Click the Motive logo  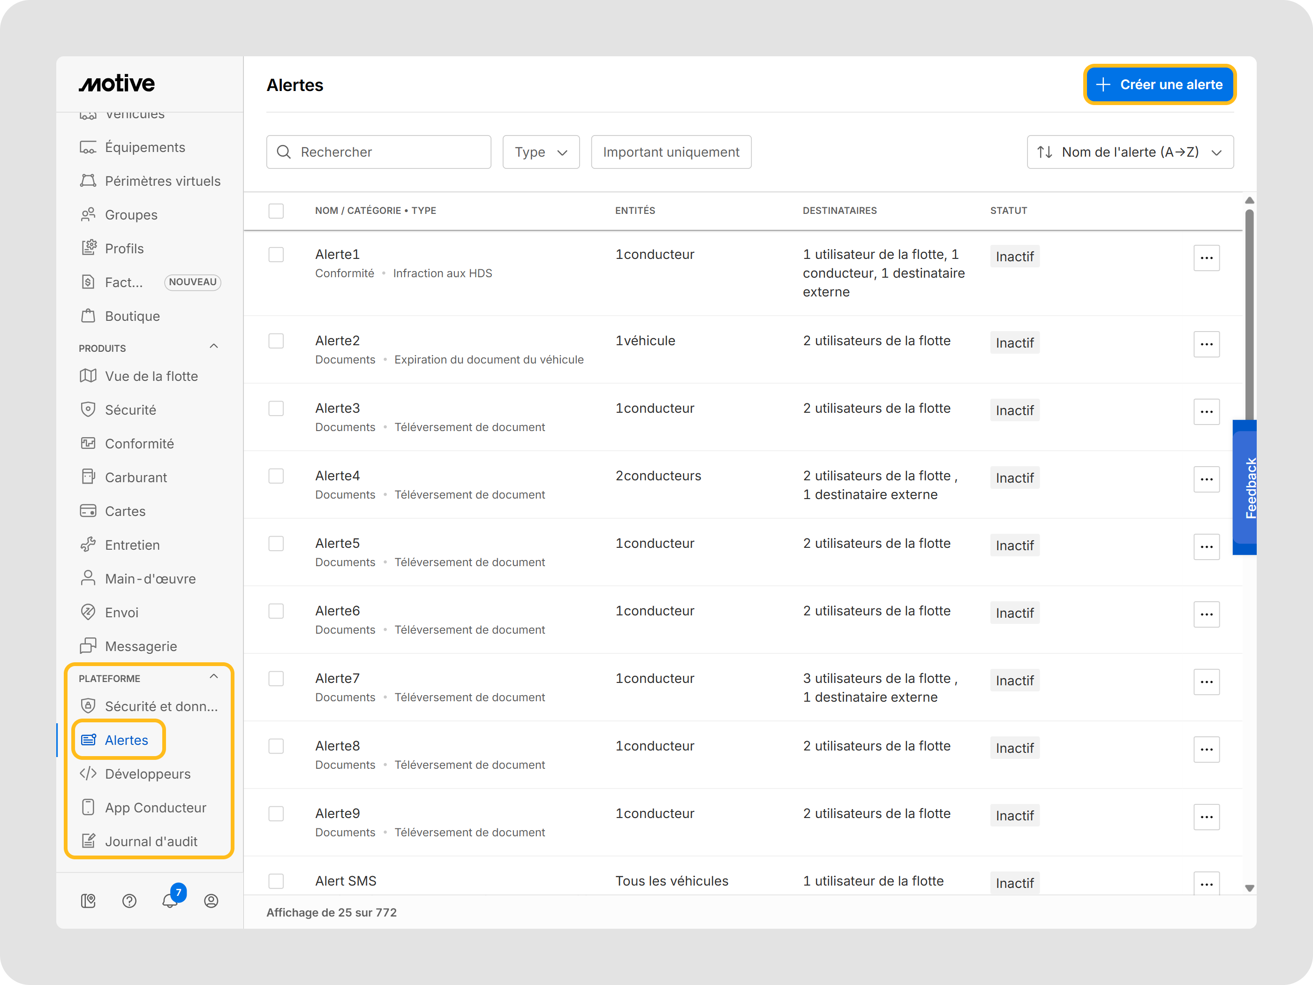pyautogui.click(x=117, y=83)
